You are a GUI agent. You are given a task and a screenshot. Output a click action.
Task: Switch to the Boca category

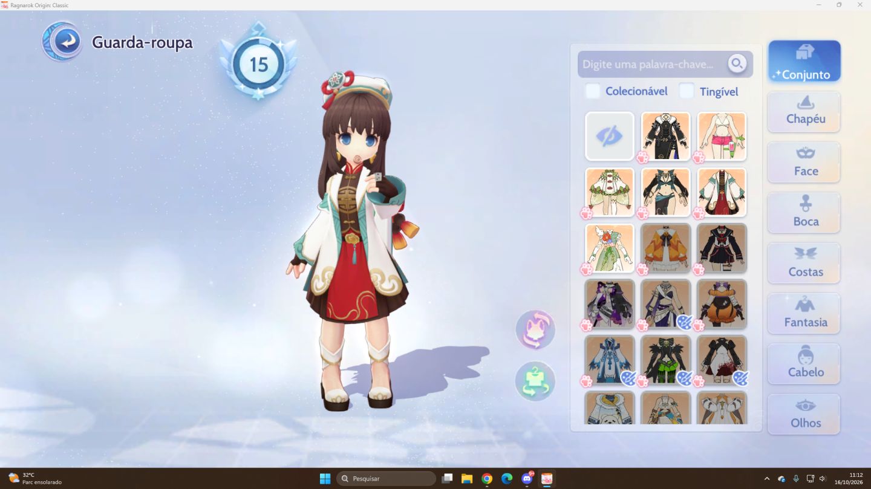tap(804, 213)
